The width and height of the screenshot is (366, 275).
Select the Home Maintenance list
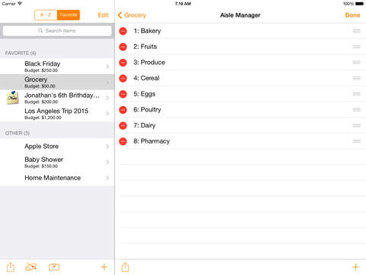(57, 178)
